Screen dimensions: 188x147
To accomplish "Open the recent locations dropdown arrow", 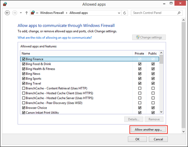I will tap(21, 13).
